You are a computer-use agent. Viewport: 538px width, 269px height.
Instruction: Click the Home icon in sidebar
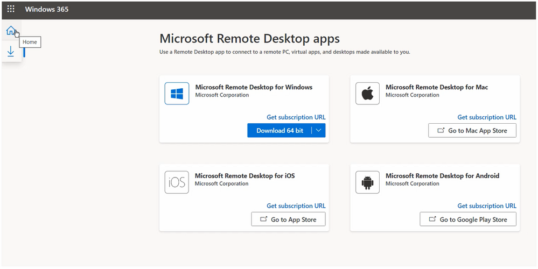[10, 31]
